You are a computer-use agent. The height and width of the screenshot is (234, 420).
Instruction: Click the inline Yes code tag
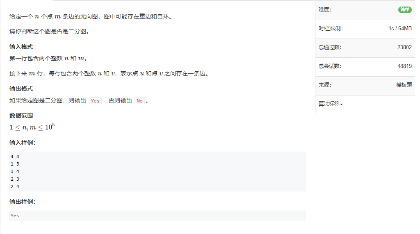95,101
